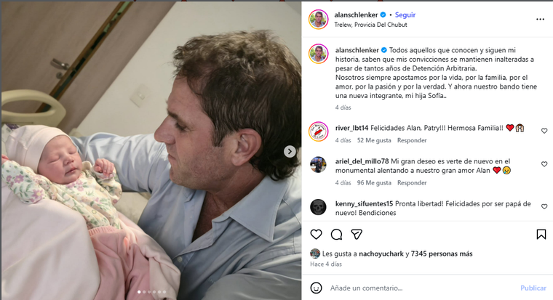Open the three-dots more options menu

[x=540, y=19]
